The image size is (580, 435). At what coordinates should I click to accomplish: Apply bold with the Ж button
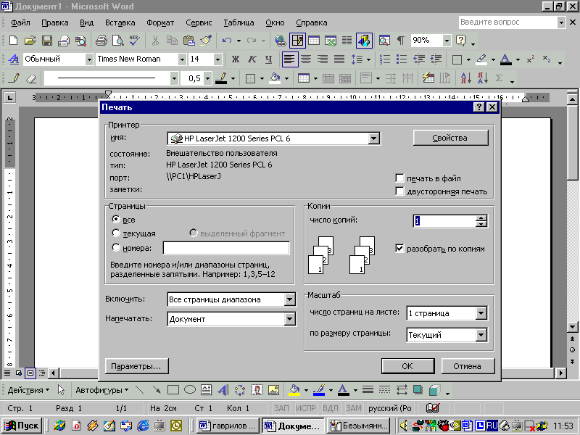pyautogui.click(x=235, y=59)
